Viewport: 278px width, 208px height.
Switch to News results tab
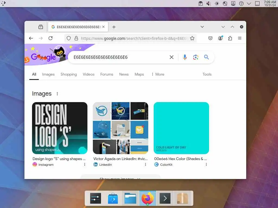[124, 74]
